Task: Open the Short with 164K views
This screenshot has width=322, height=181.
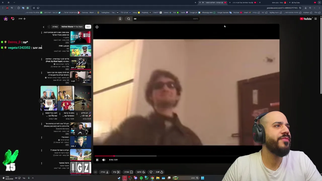Action: pyautogui.click(x=66, y=98)
